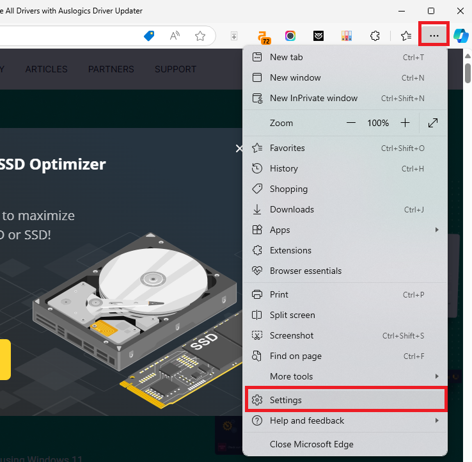The image size is (472, 462).
Task: Choose Print from the menu
Action: point(345,294)
